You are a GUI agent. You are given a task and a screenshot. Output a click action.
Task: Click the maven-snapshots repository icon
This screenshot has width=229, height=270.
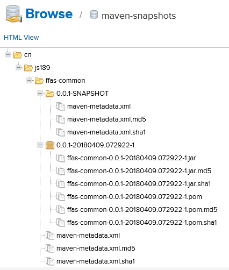(94, 15)
